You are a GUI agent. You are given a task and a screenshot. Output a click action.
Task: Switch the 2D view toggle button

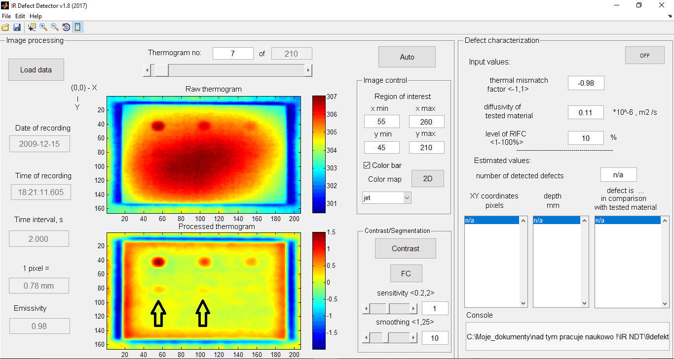click(x=427, y=179)
